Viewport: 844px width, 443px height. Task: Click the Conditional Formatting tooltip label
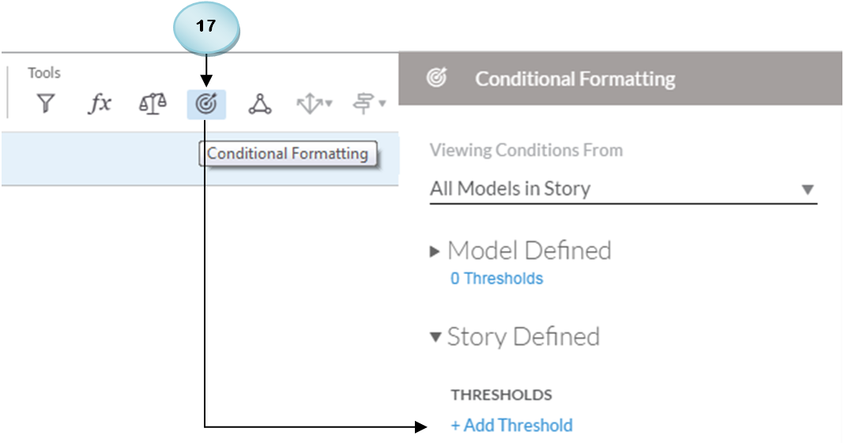pos(288,154)
